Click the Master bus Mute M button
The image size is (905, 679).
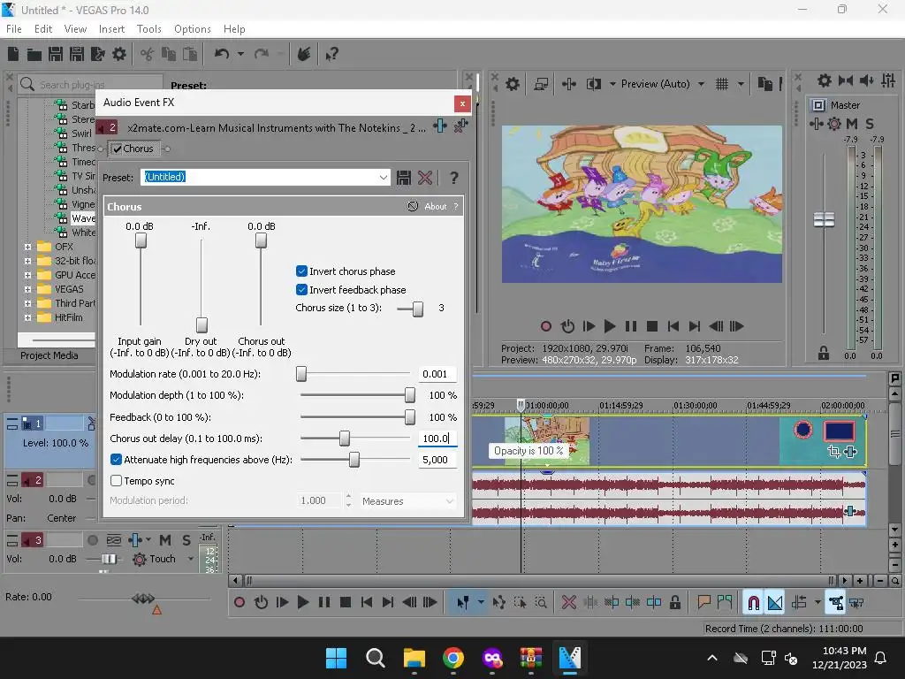tap(852, 124)
